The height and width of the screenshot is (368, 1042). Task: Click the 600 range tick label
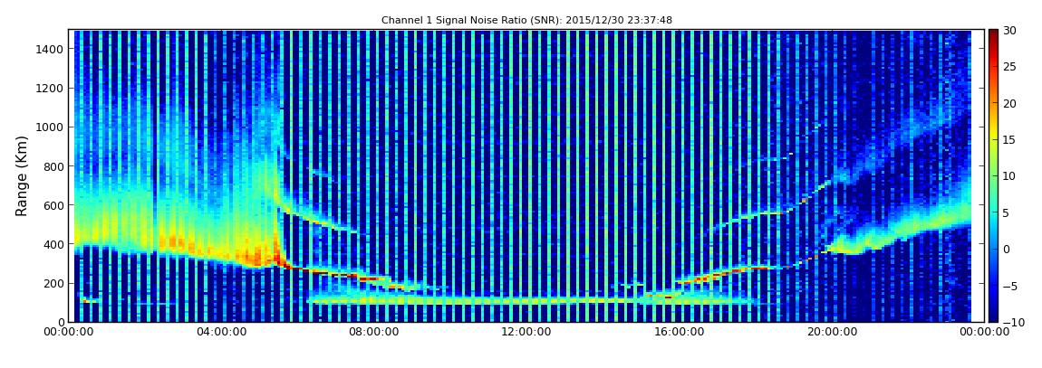[53, 205]
